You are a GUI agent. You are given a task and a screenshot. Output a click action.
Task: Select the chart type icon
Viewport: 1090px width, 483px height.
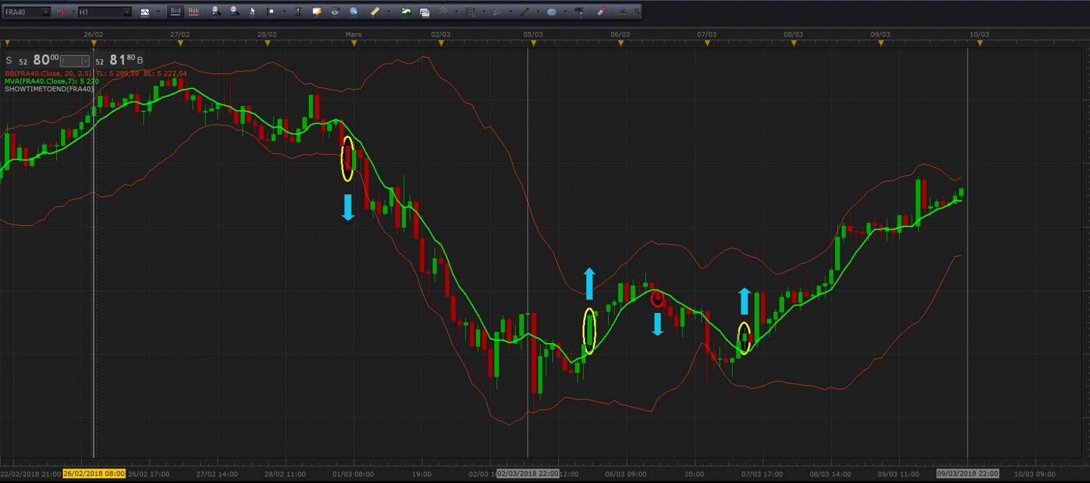pos(145,11)
